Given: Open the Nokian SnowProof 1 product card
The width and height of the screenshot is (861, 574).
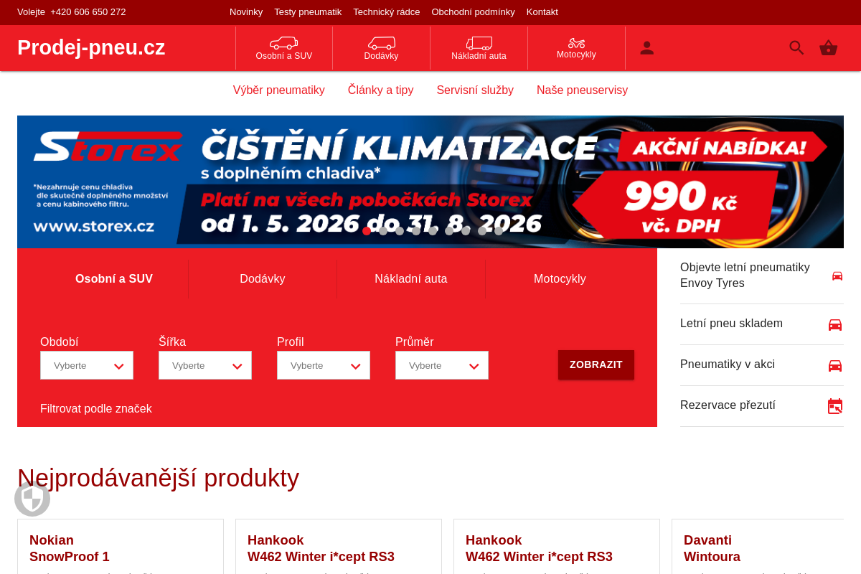Looking at the screenshot, I should pos(121,547).
